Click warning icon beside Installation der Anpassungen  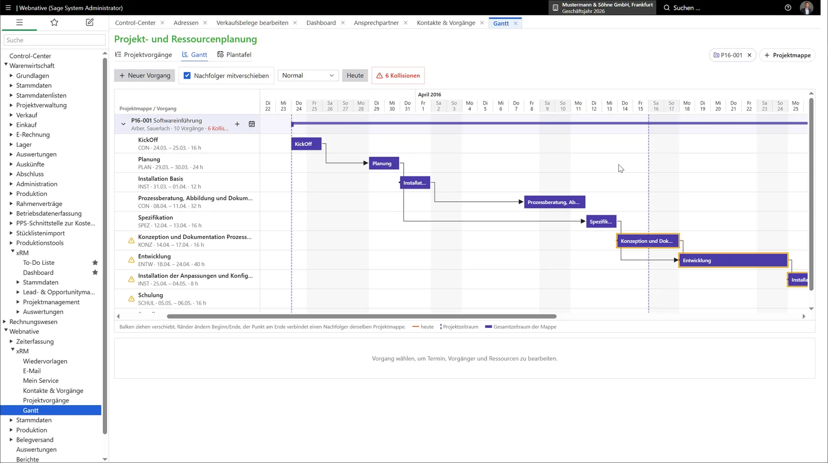[131, 279]
